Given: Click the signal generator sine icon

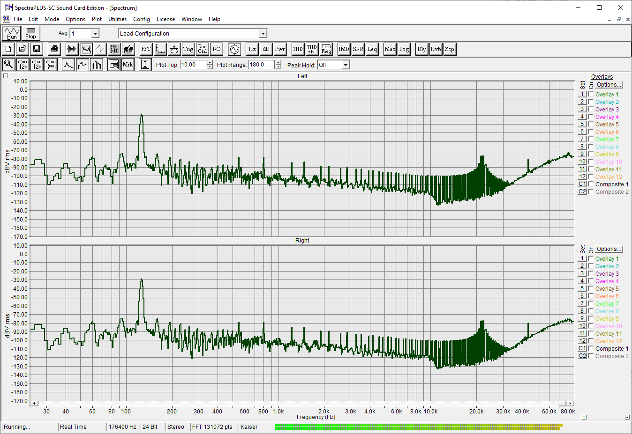Looking at the screenshot, I should click(234, 49).
